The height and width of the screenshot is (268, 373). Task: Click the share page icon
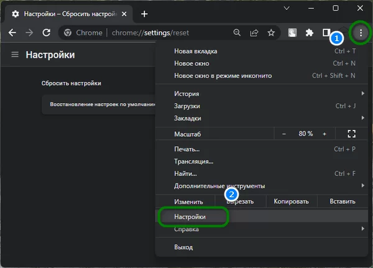click(x=254, y=32)
